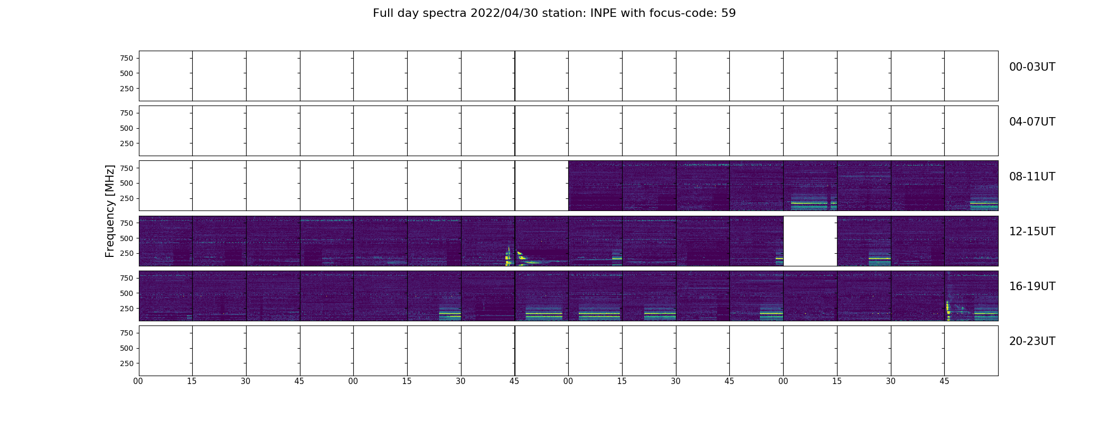
Task: Click the empty 00-03UT spectrum panel
Action: click(568, 76)
